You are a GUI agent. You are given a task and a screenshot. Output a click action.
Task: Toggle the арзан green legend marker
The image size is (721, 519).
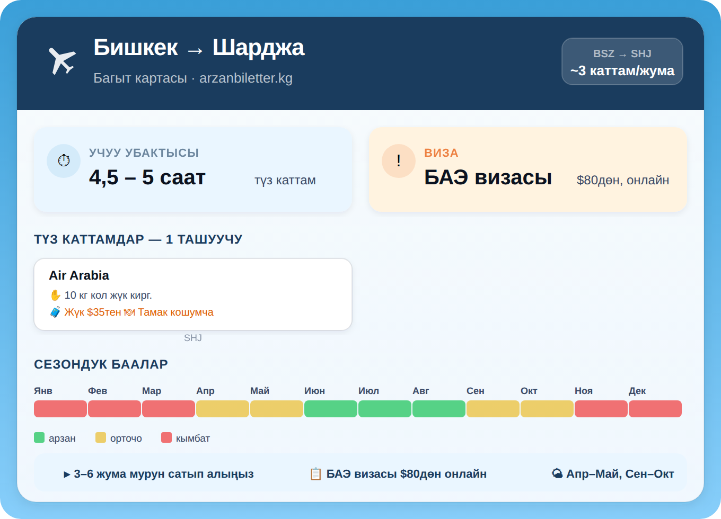39,437
